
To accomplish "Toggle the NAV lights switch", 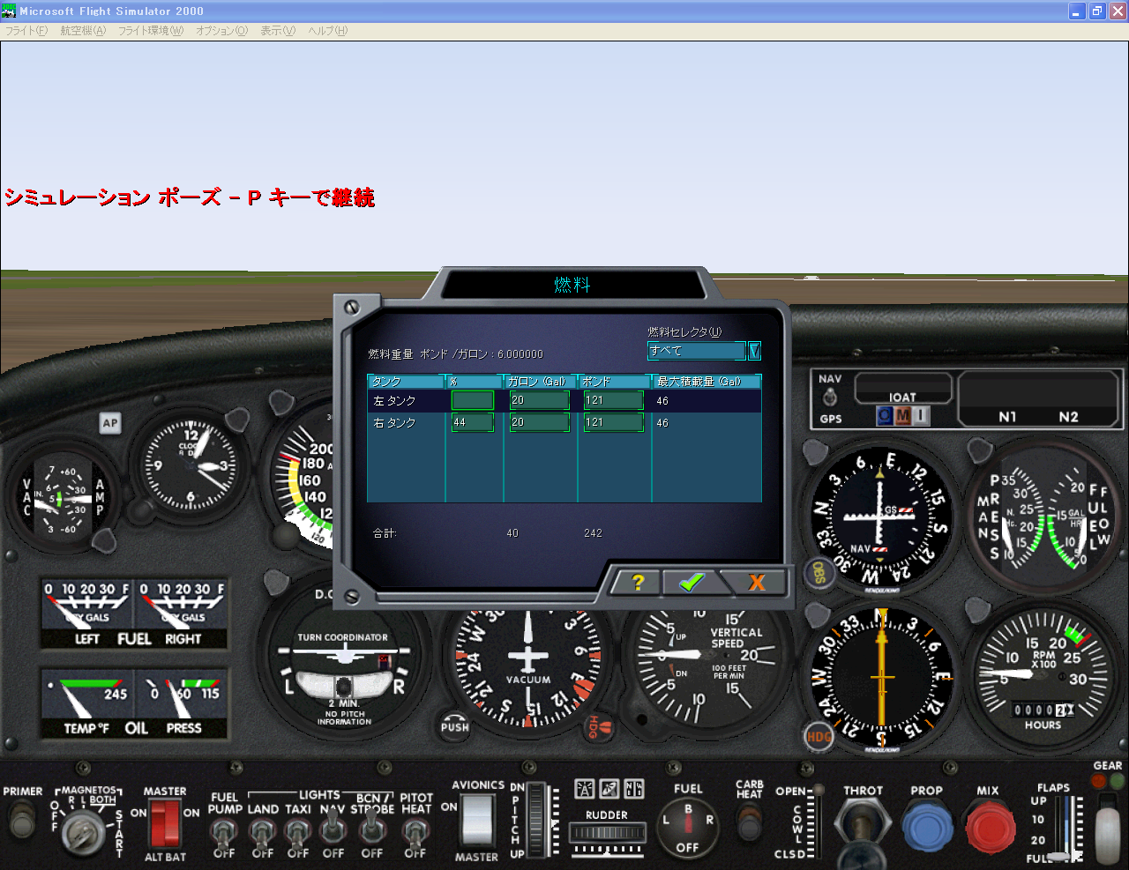I will (333, 829).
